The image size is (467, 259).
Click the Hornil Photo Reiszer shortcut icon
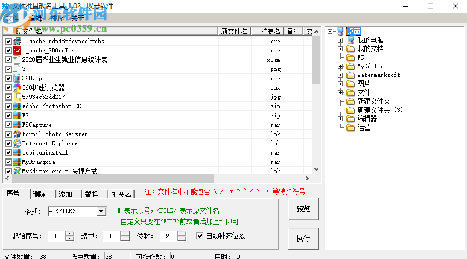tap(17, 134)
